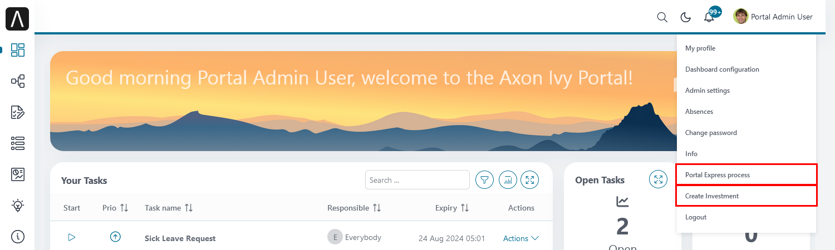This screenshot has height=250, width=835.
Task: Open the Processes sidebar icon
Action: [18, 82]
